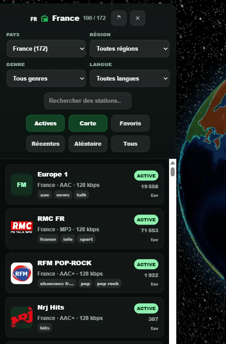Open the Europe 1 FM logo
This screenshot has width=226, height=344.
point(22,185)
